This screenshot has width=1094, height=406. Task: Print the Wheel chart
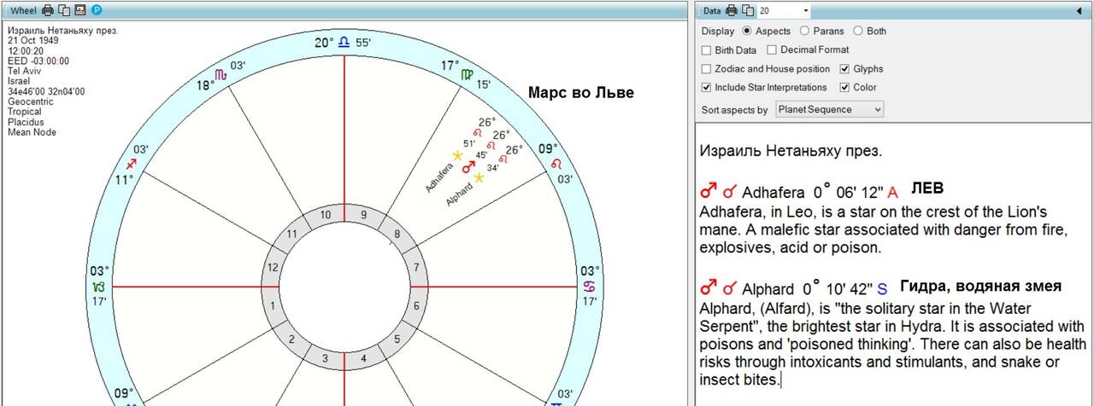click(x=48, y=10)
